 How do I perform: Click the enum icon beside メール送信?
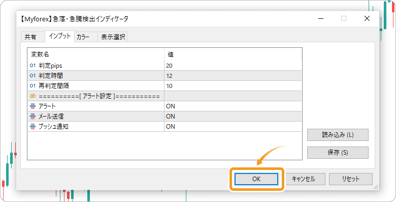32,116
